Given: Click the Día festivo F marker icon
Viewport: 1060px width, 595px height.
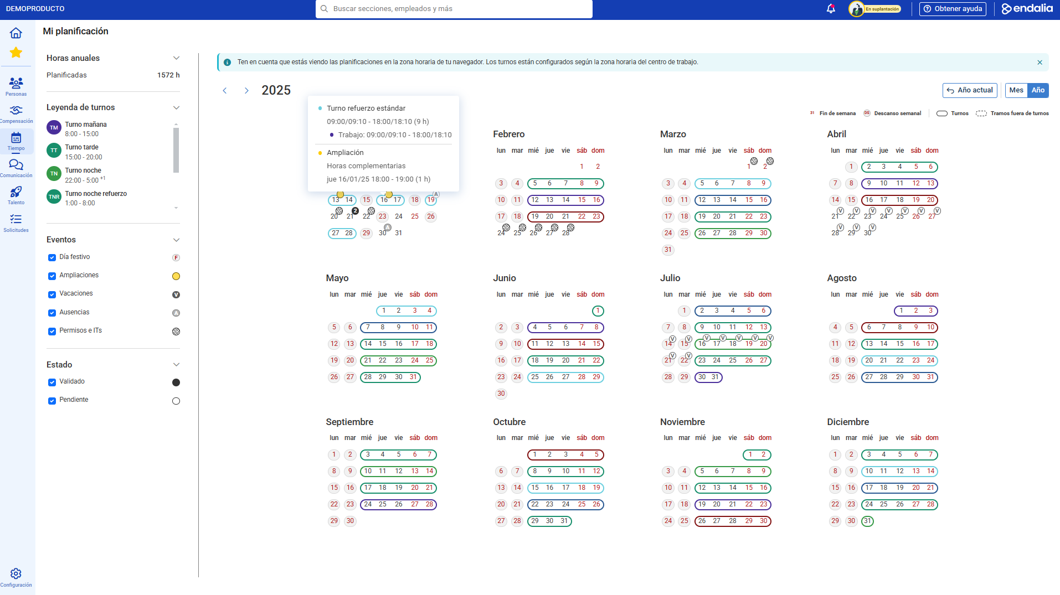Looking at the screenshot, I should point(176,258).
